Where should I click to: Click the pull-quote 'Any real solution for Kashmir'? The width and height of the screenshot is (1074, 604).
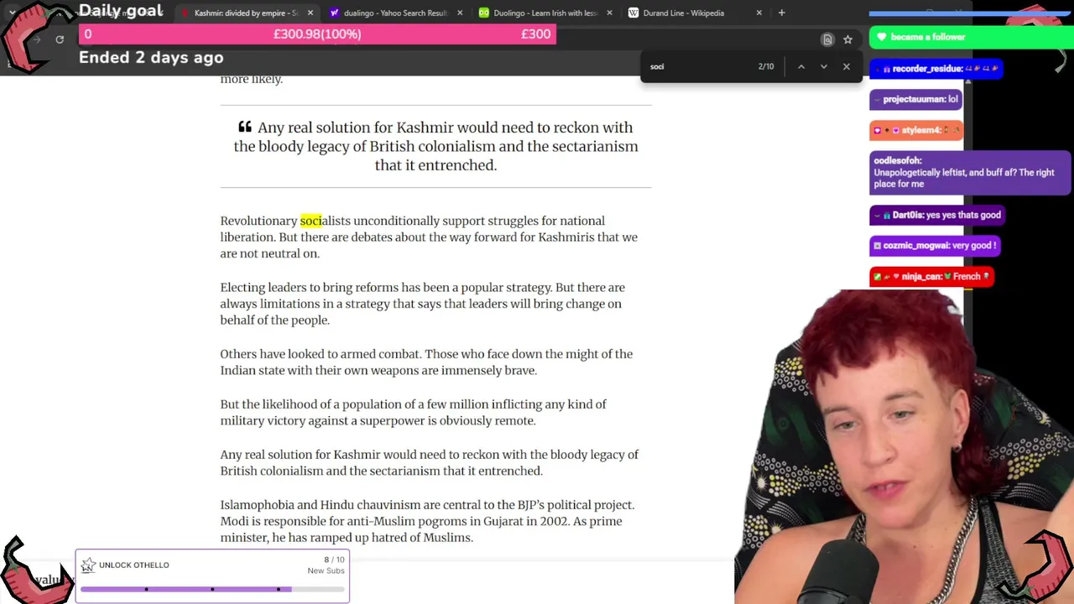point(435,146)
